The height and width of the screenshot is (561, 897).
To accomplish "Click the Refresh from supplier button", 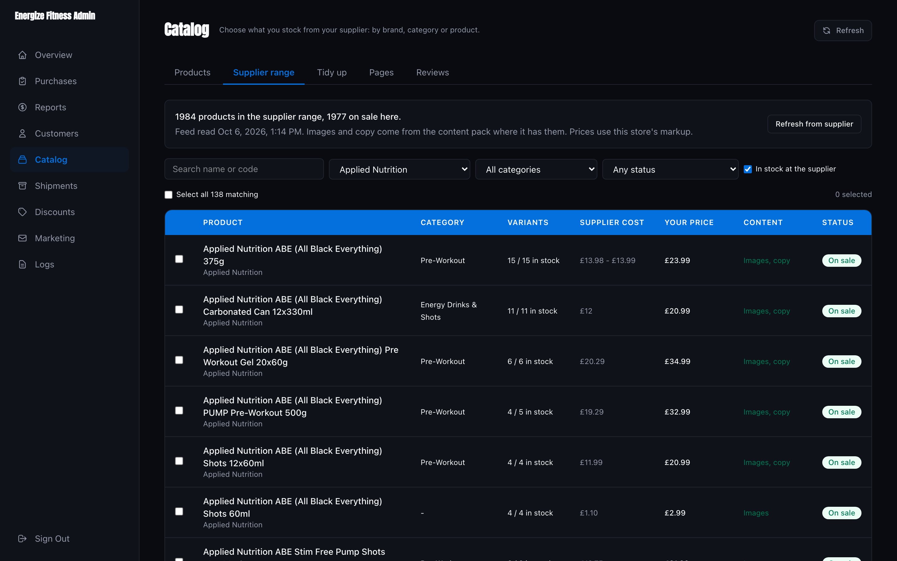I will 814,124.
